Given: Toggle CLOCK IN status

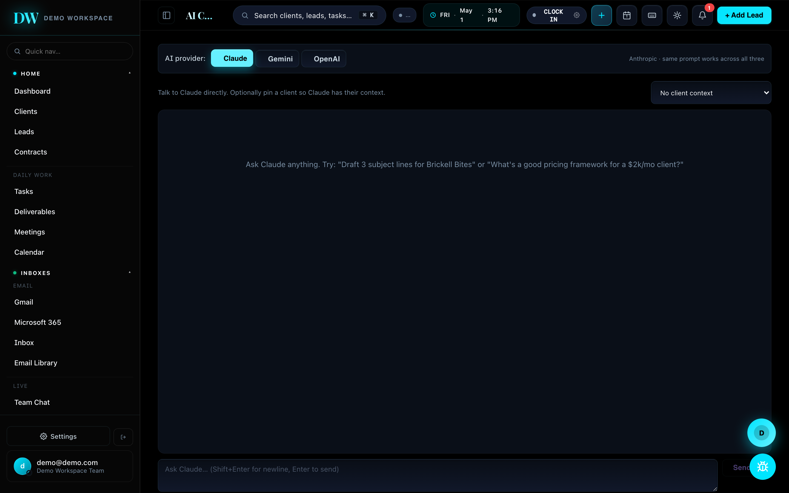Looking at the screenshot, I should point(553,15).
